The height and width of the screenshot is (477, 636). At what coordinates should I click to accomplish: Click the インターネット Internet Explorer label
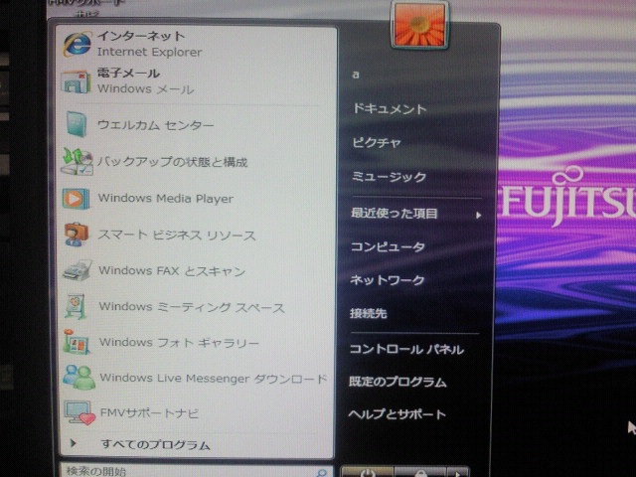tap(149, 44)
